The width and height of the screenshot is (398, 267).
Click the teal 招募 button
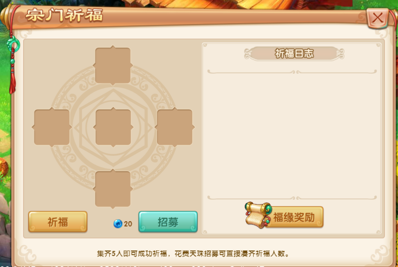click(168, 222)
